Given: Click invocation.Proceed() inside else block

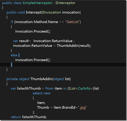Looking at the screenshot, I should (33, 60).
